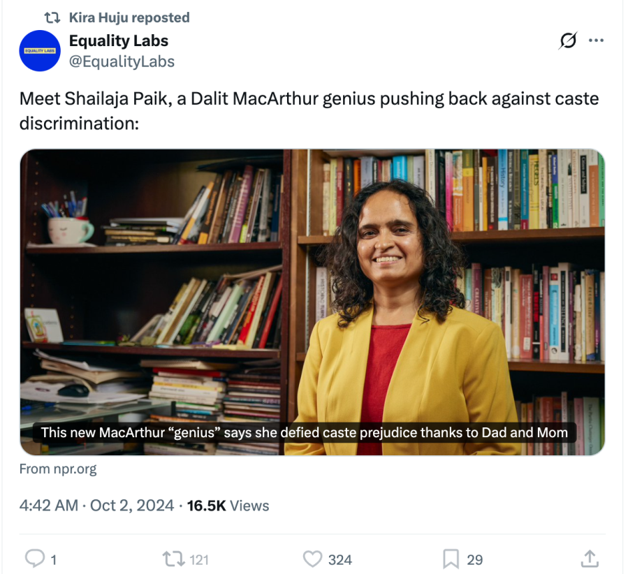628x574 pixels.
Task: Click the Equality Labs profile avatar
Action: (40, 51)
